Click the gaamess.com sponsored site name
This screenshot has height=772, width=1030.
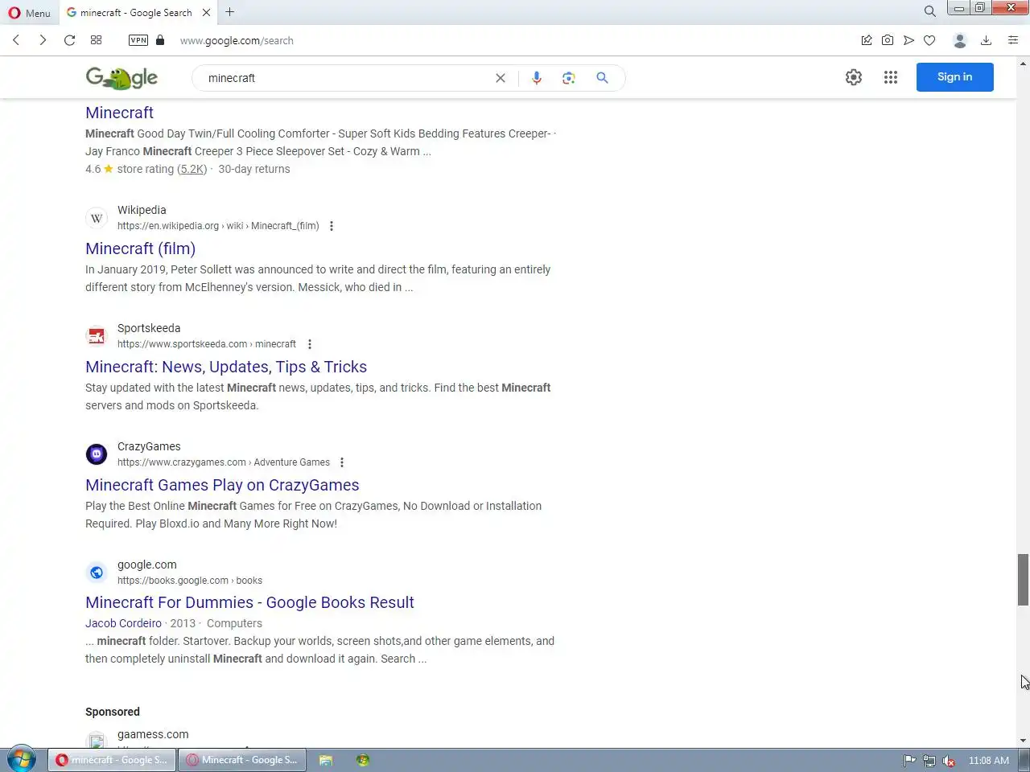pyautogui.click(x=153, y=734)
